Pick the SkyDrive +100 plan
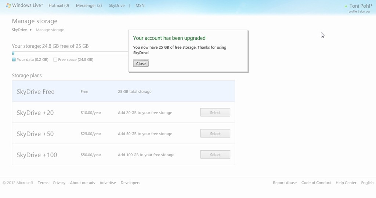 (215, 155)
